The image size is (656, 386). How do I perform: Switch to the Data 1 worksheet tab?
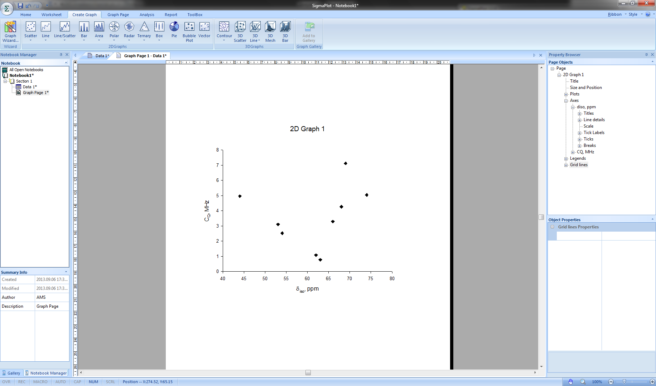[x=99, y=56]
